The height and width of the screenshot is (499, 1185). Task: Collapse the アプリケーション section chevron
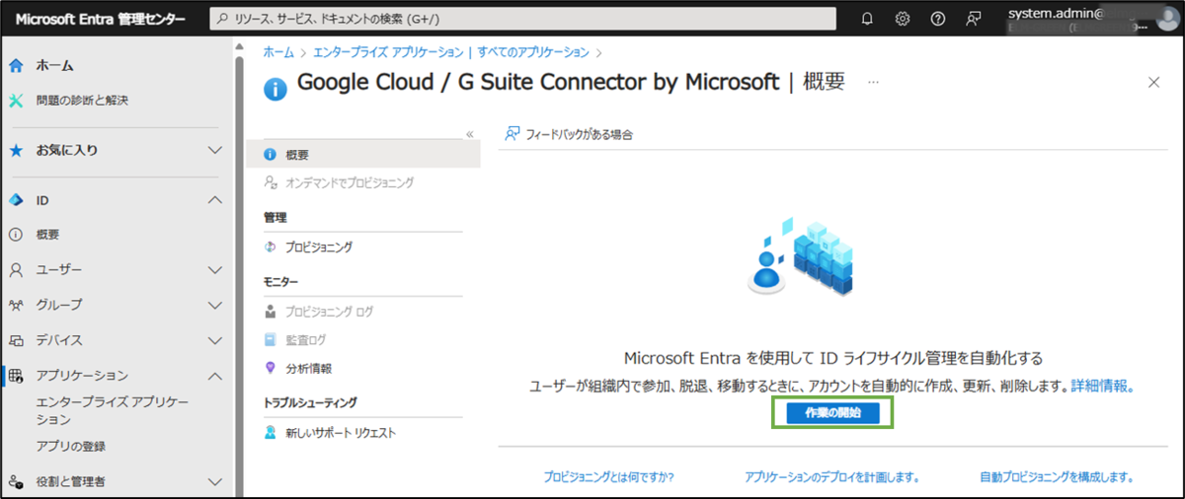[x=216, y=375]
